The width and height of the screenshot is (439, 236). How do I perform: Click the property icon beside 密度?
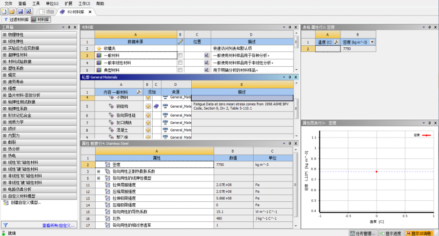coord(107,165)
